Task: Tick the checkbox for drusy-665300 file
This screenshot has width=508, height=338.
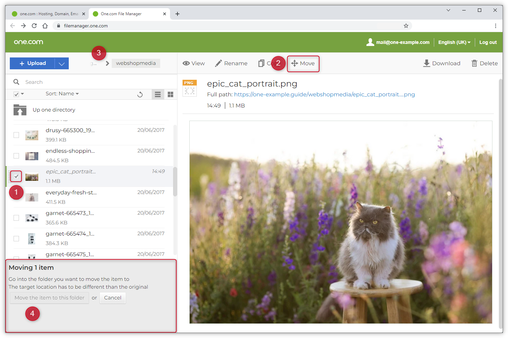Action: (x=16, y=135)
